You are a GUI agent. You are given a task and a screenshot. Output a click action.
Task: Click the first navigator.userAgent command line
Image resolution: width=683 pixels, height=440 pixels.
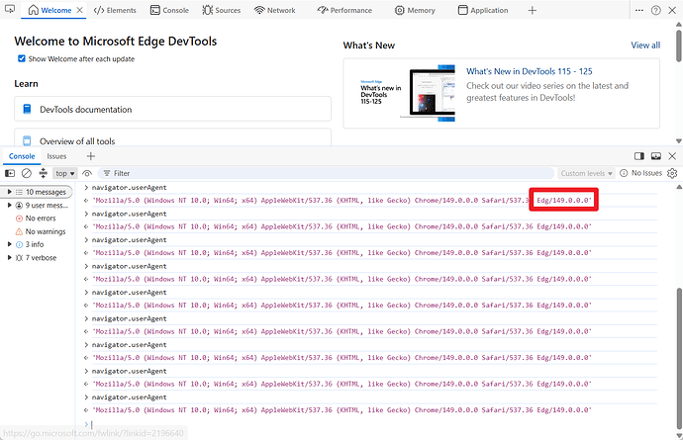(x=129, y=188)
